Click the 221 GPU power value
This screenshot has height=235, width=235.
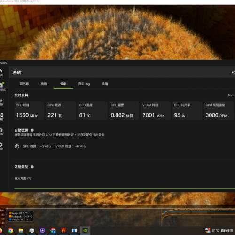coord(55,115)
